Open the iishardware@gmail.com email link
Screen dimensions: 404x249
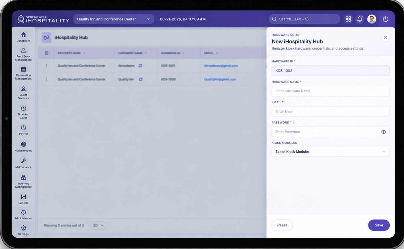(221, 65)
